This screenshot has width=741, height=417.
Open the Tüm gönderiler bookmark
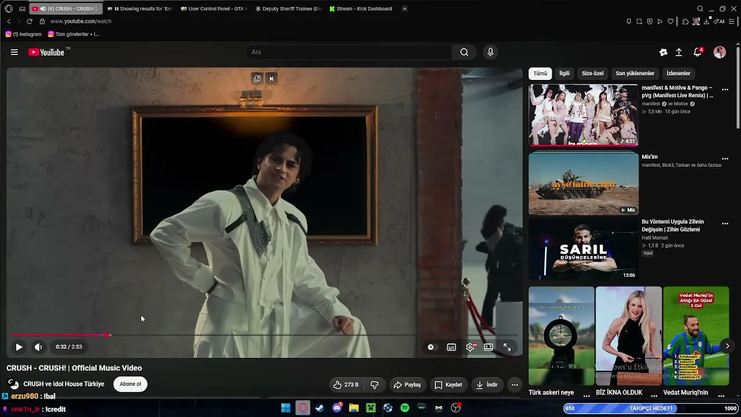click(x=74, y=34)
